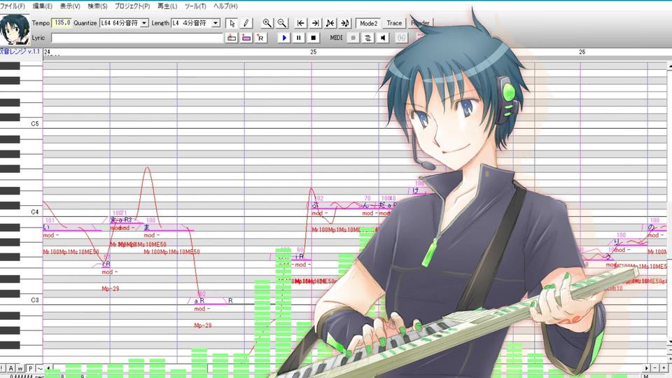Click the zoom out magnifier
This screenshot has height=378, width=672.
281,23
